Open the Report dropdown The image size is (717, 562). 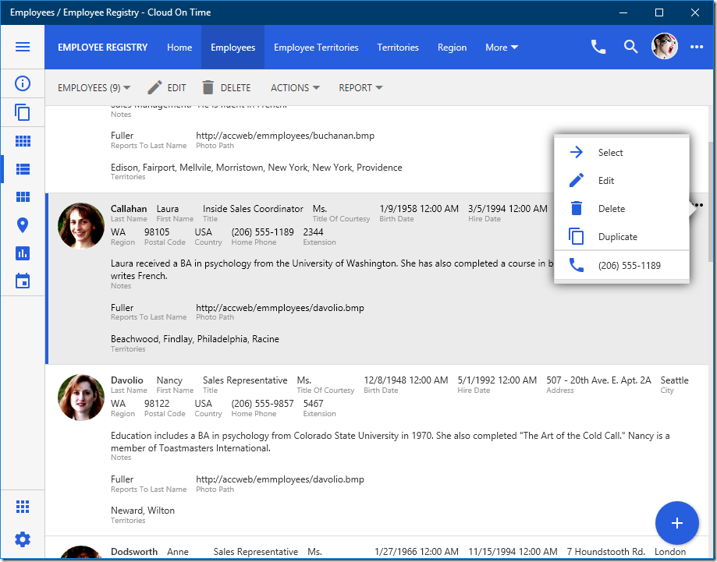(x=360, y=88)
